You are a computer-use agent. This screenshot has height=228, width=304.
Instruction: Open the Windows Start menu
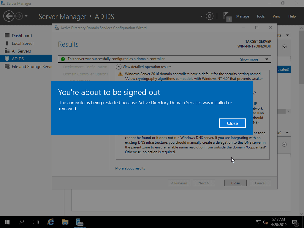pos(7,222)
